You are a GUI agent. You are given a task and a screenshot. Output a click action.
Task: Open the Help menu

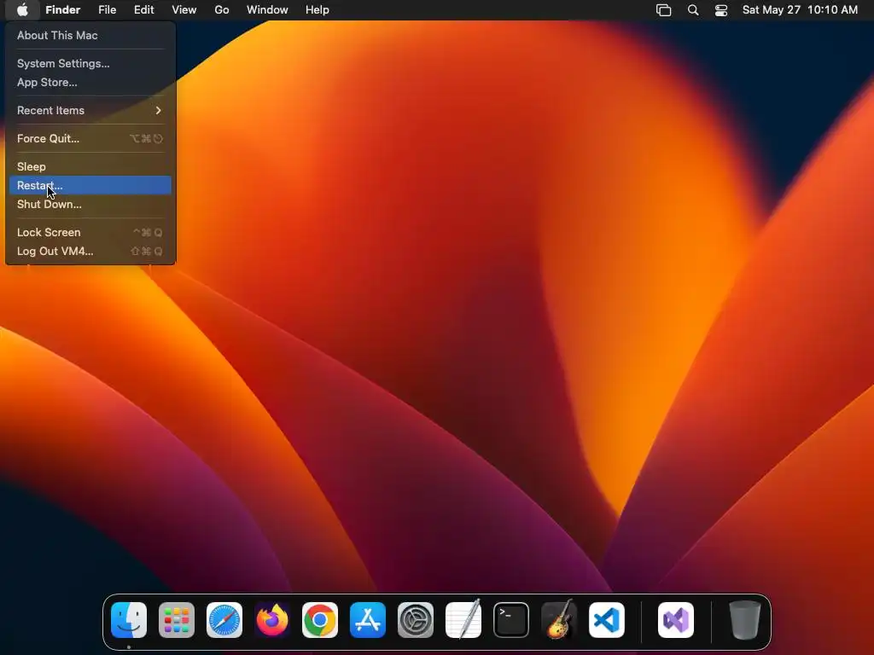(318, 10)
